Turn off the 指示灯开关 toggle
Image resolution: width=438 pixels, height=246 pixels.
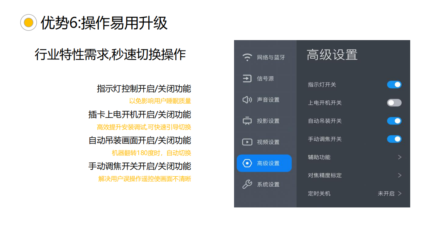pos(394,84)
